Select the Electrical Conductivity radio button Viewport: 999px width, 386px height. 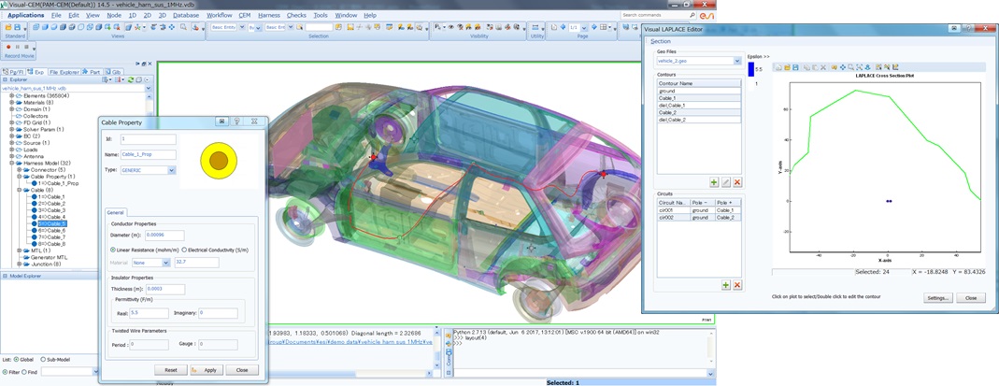pos(185,250)
